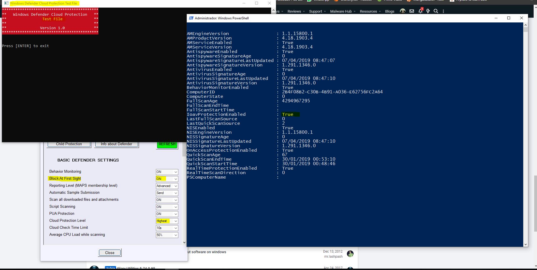Open the Cloud Protection Level dropdown
Image resolution: width=537 pixels, height=270 pixels.
[x=167, y=221]
